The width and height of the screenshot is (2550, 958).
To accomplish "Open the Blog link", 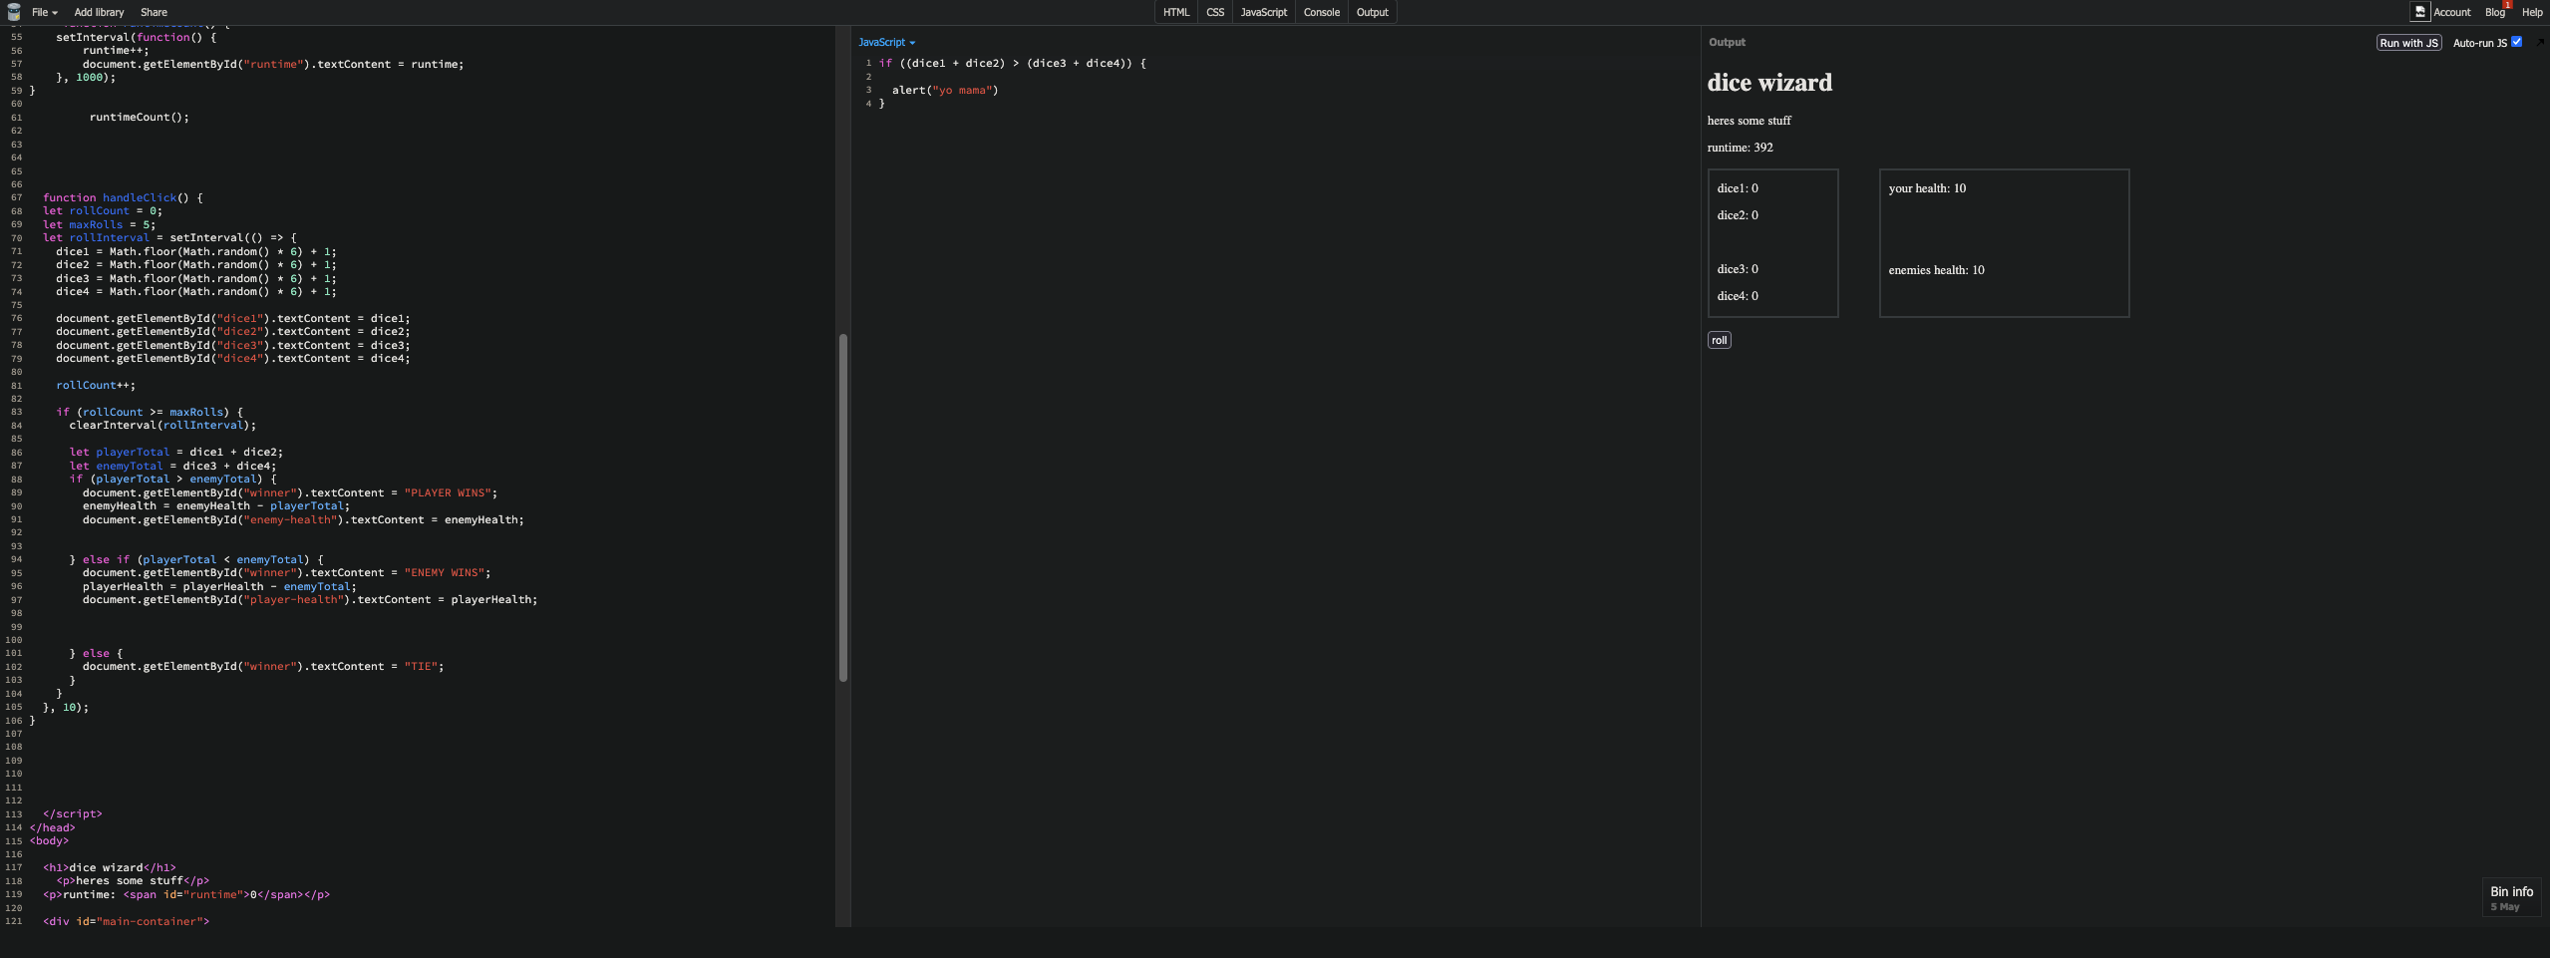I will (x=2494, y=12).
